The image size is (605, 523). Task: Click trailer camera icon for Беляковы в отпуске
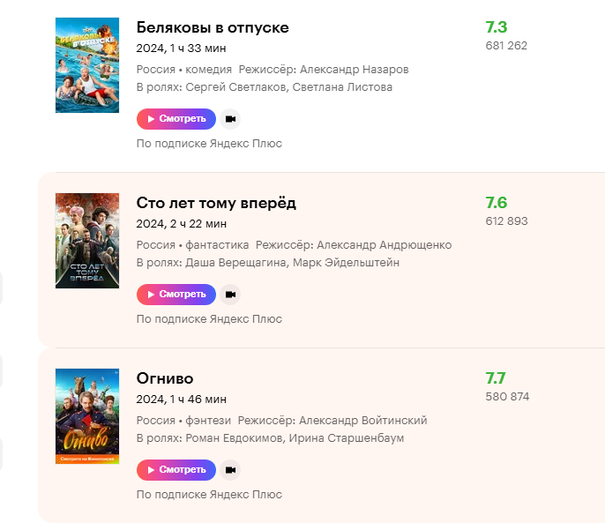point(230,119)
